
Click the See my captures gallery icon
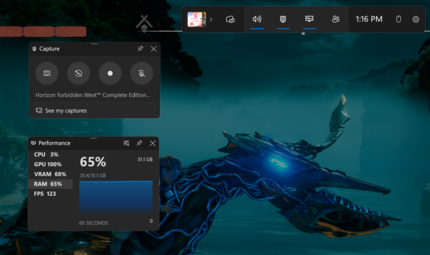tap(39, 111)
